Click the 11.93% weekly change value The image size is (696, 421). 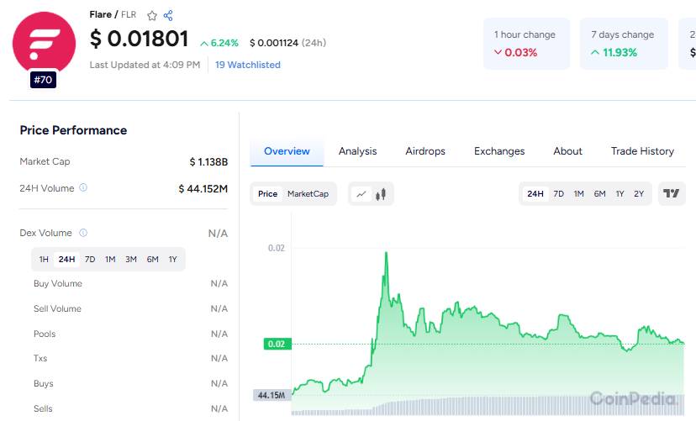(614, 52)
